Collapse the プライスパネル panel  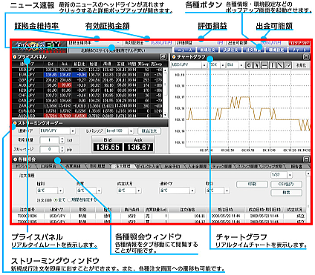click(163, 57)
